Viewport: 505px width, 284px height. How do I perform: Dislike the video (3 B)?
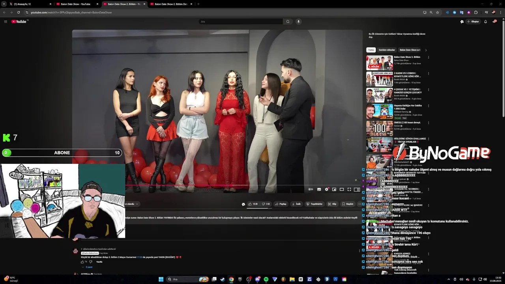(266, 204)
